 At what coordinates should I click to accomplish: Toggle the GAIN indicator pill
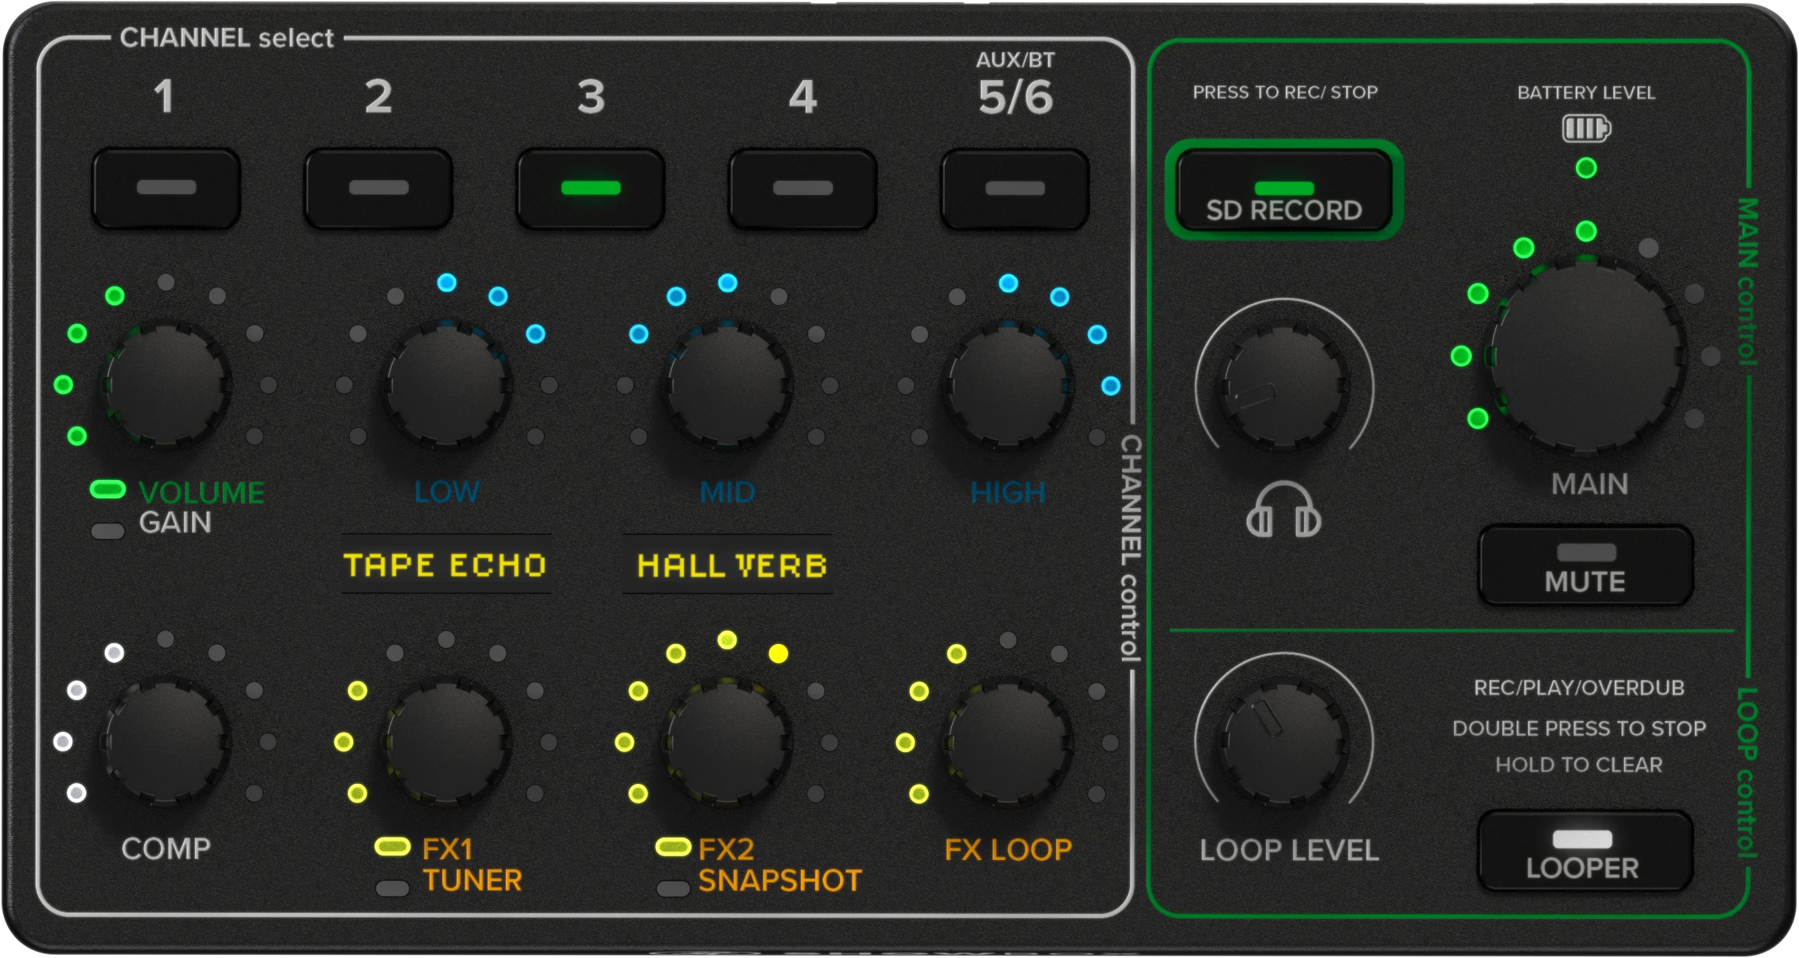click(x=108, y=531)
